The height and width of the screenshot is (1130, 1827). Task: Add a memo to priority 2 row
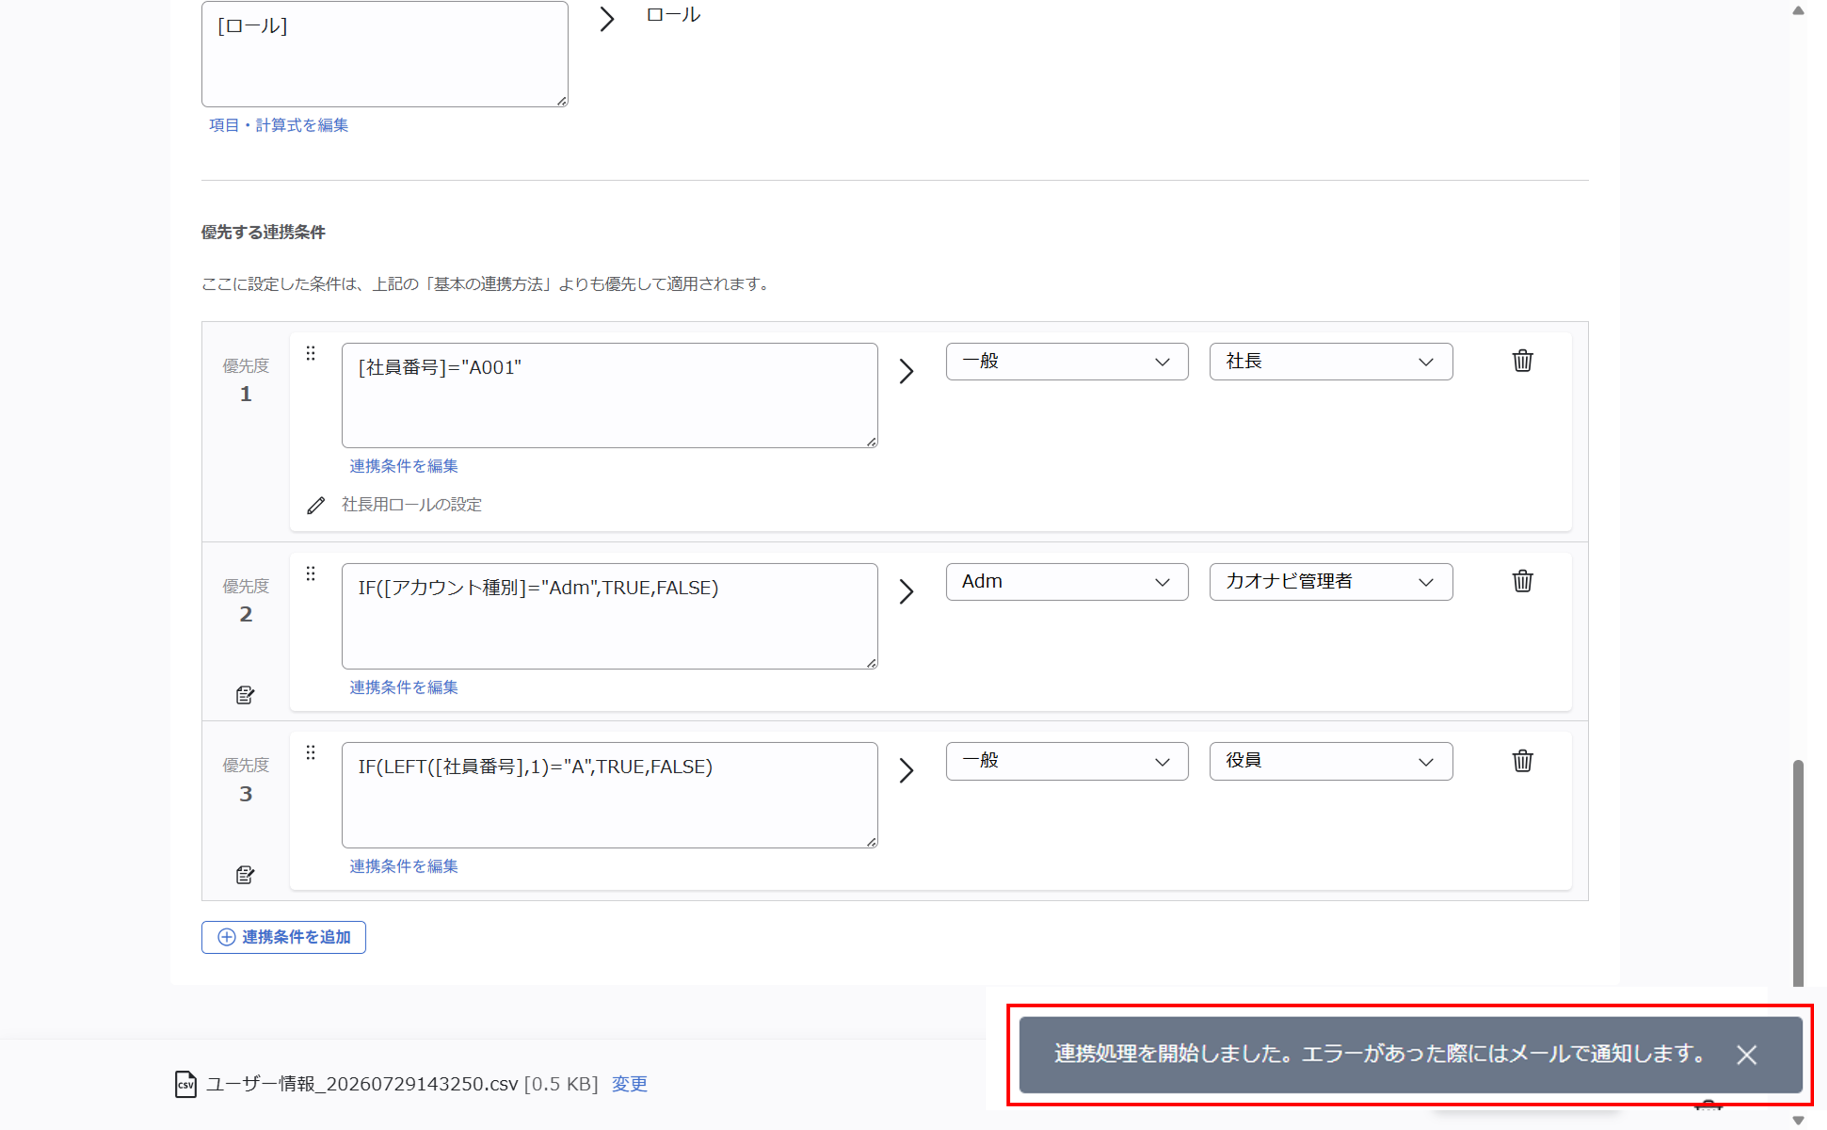point(245,695)
